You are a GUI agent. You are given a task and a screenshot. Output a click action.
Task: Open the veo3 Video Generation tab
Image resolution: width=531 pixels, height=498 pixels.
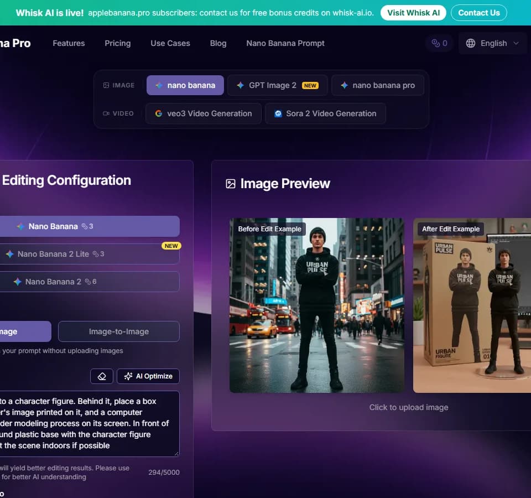pos(204,113)
